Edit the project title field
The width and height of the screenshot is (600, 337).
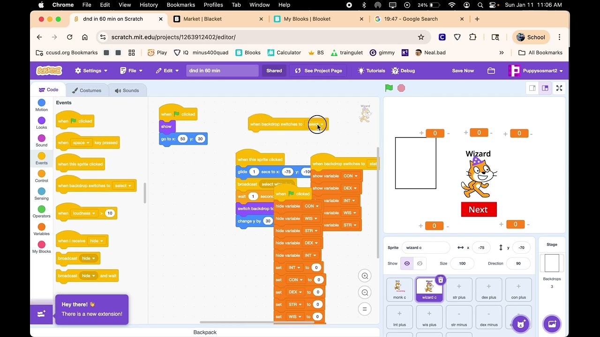pos(222,71)
